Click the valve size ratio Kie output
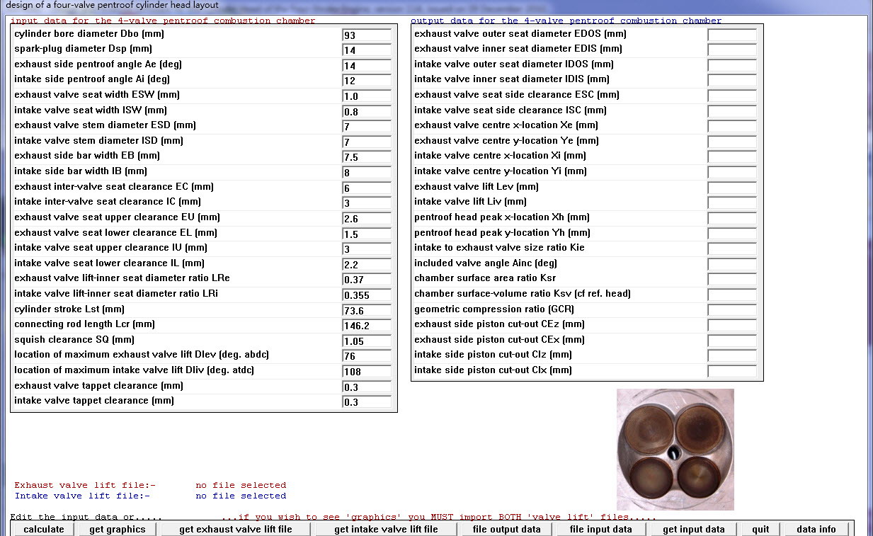The width and height of the screenshot is (873, 536). click(732, 249)
